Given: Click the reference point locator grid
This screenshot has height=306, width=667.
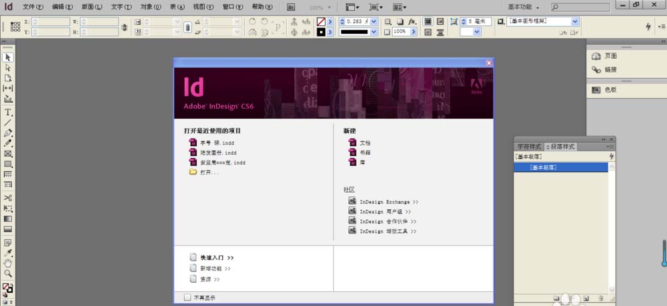Looking at the screenshot, I should (x=15, y=27).
